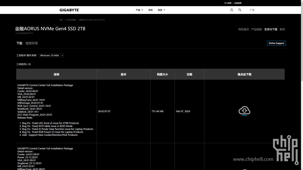Collapse the 工具程序(+3) section

(23, 64)
